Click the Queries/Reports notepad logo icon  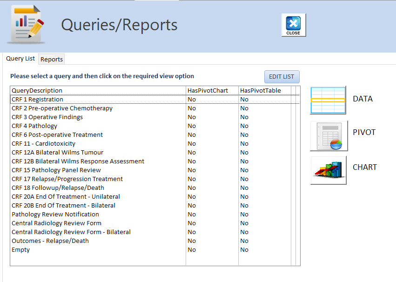pyautogui.click(x=26, y=24)
